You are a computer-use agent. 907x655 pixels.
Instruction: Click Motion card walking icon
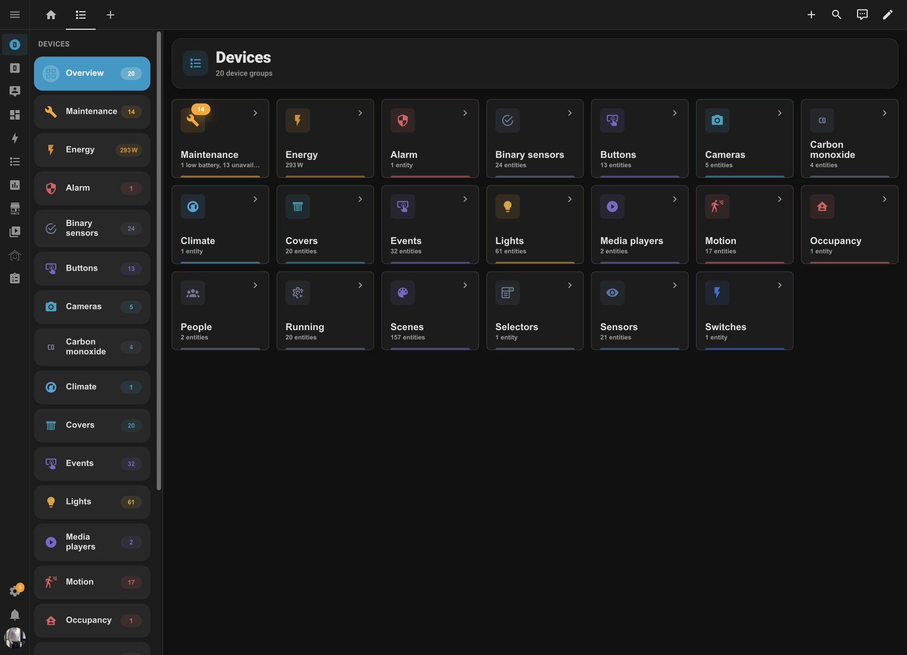pos(717,206)
